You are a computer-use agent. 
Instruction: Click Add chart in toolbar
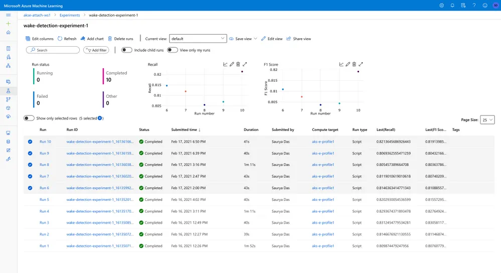92,39
